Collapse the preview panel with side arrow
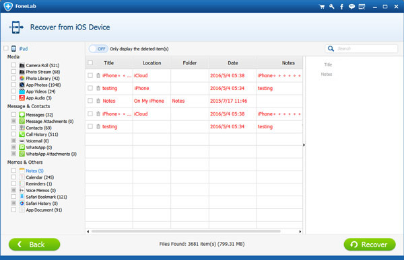 pyautogui.click(x=304, y=145)
